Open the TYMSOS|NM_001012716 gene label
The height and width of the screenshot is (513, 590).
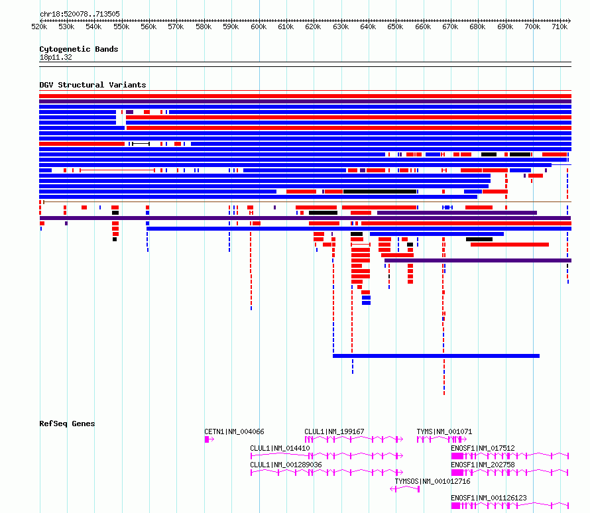pyautogui.click(x=432, y=481)
